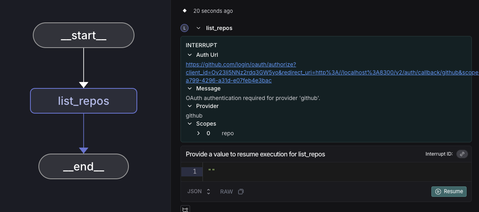
Task: Switch to RAW input mode
Action: pyautogui.click(x=226, y=192)
